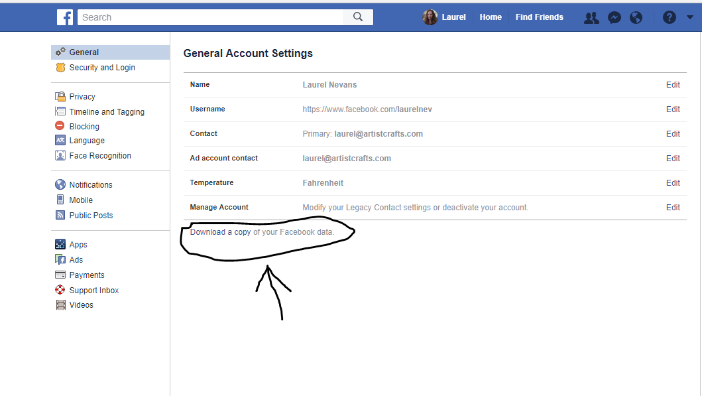Viewport: 702px width, 396px height.
Task: Go to Home in the top bar
Action: [x=491, y=17]
